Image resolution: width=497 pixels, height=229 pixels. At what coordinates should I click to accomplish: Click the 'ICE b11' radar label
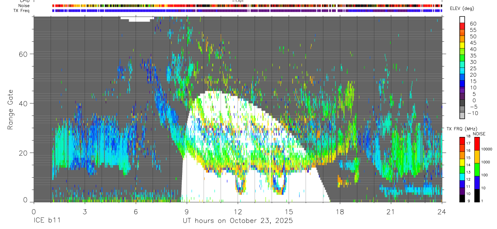pos(48,221)
